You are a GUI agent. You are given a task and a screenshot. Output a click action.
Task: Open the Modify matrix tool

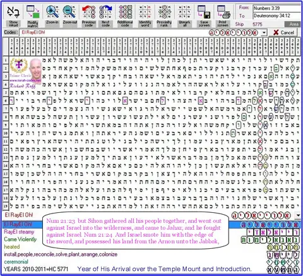pyautogui.click(x=33, y=16)
